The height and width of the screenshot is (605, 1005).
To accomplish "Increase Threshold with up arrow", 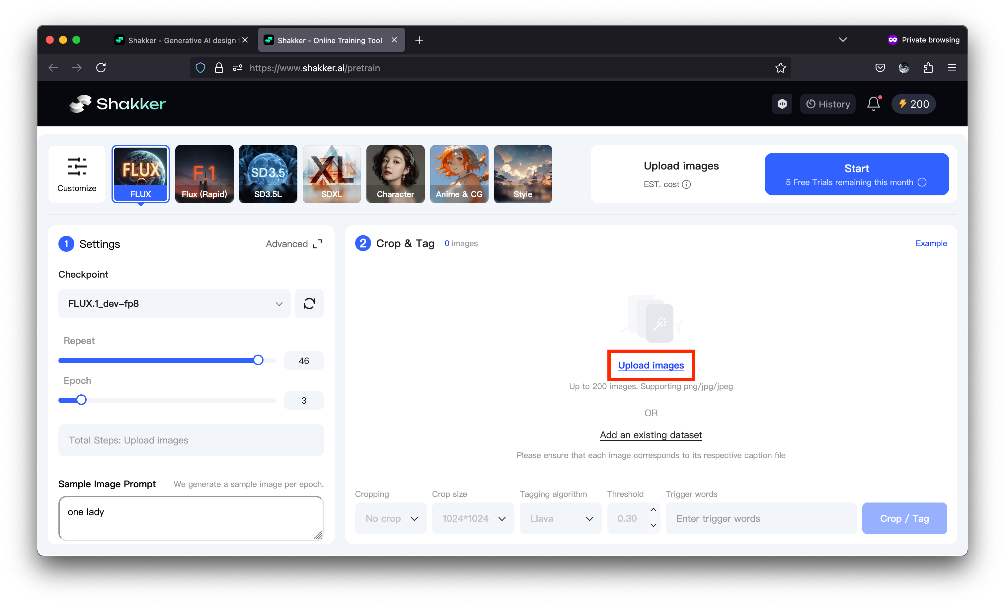I will tap(653, 510).
